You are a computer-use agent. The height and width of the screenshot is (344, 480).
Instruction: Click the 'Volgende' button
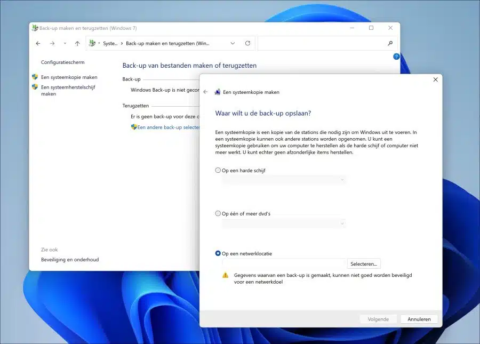pos(378,319)
